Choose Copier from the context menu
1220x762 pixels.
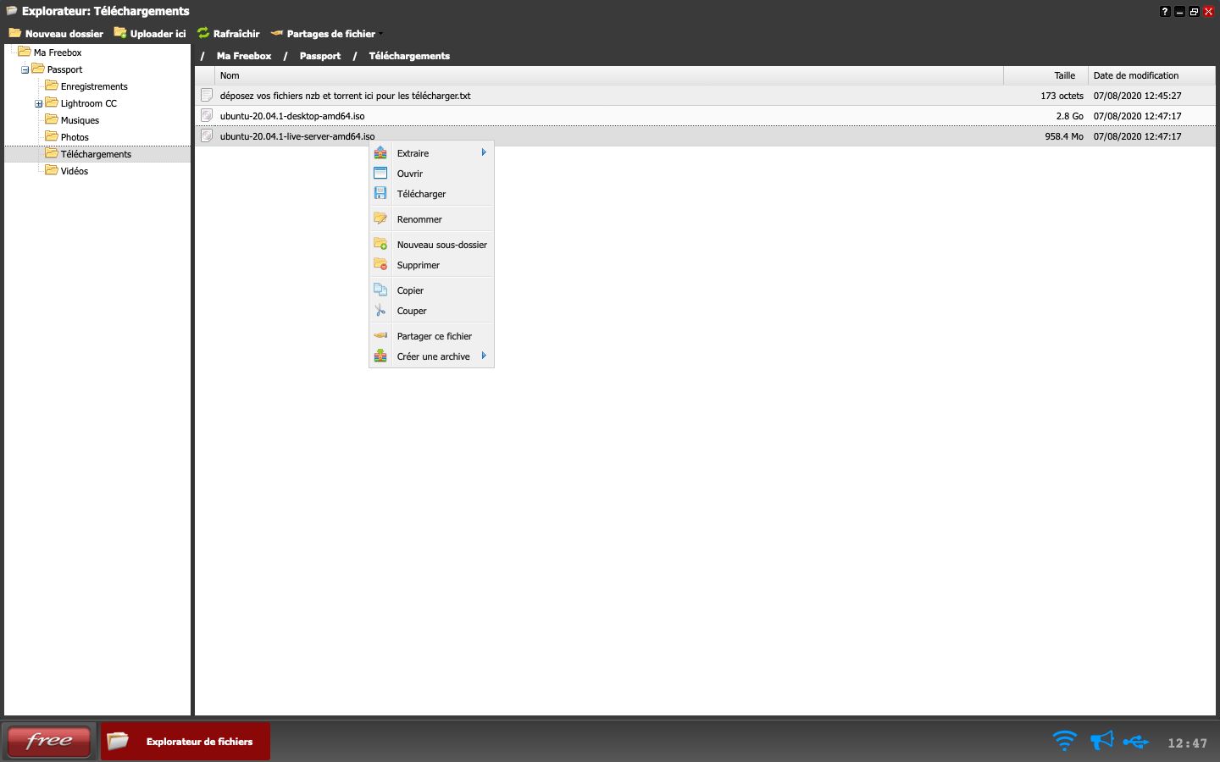pyautogui.click(x=431, y=290)
